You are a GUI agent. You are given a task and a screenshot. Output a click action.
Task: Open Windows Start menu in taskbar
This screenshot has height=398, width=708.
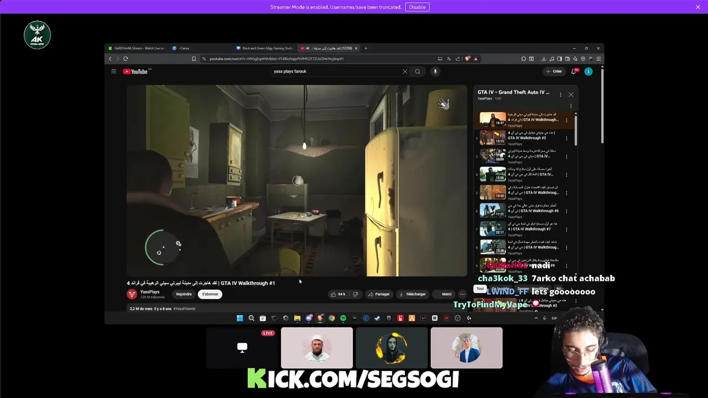240,318
